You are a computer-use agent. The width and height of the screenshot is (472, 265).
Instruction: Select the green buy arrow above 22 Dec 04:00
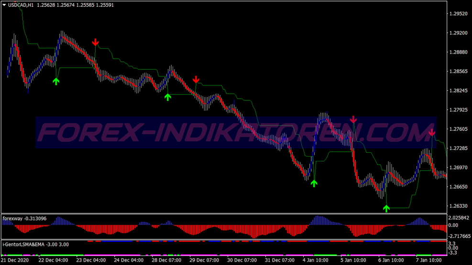(56, 82)
